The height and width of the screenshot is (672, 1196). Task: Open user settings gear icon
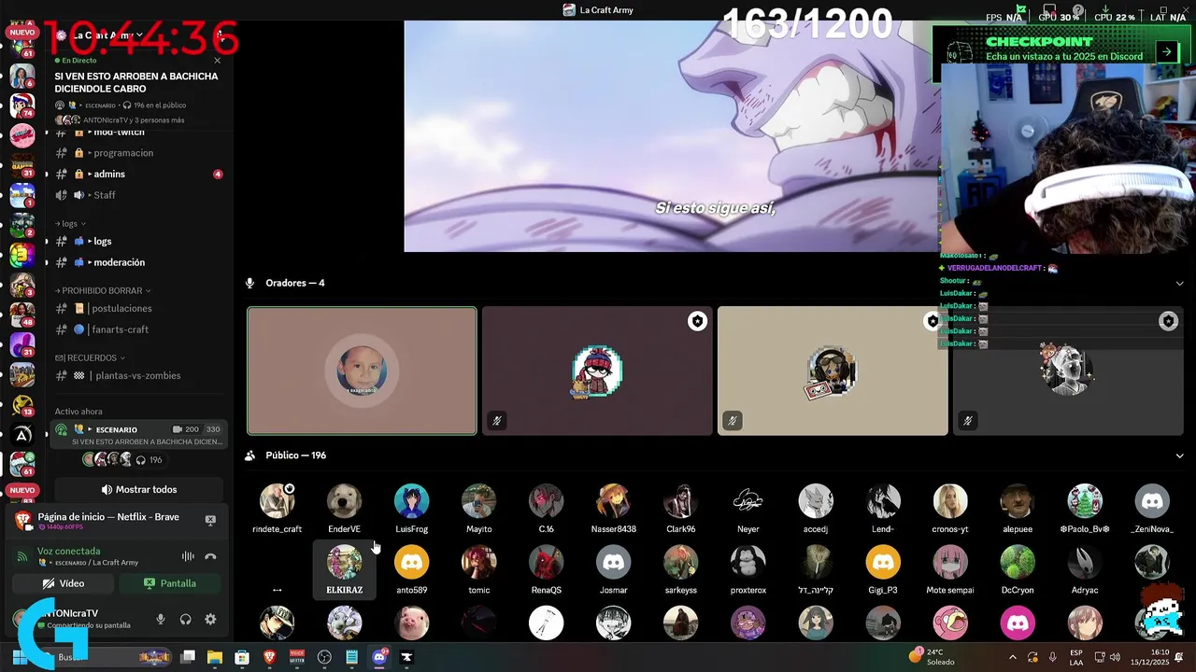pos(210,619)
